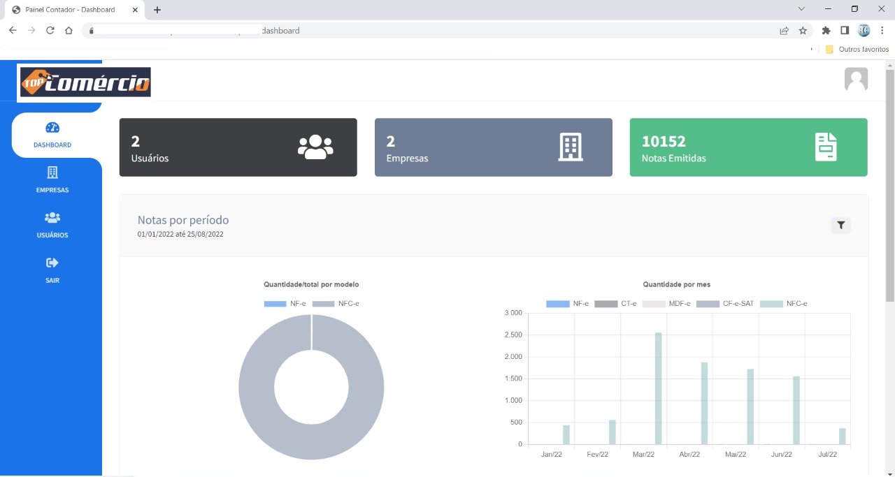Click the building icon on Empresas card
The height and width of the screenshot is (477, 895).
pyautogui.click(x=570, y=147)
